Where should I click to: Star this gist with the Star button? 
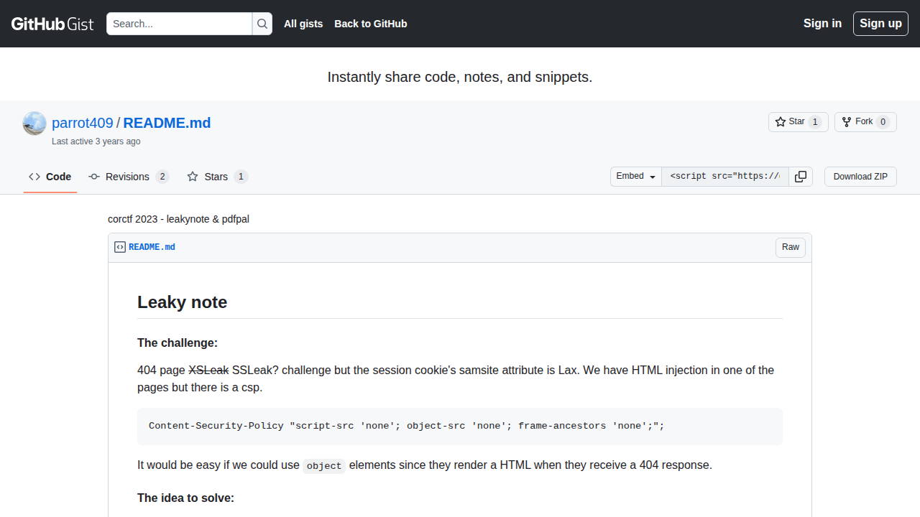click(x=798, y=122)
